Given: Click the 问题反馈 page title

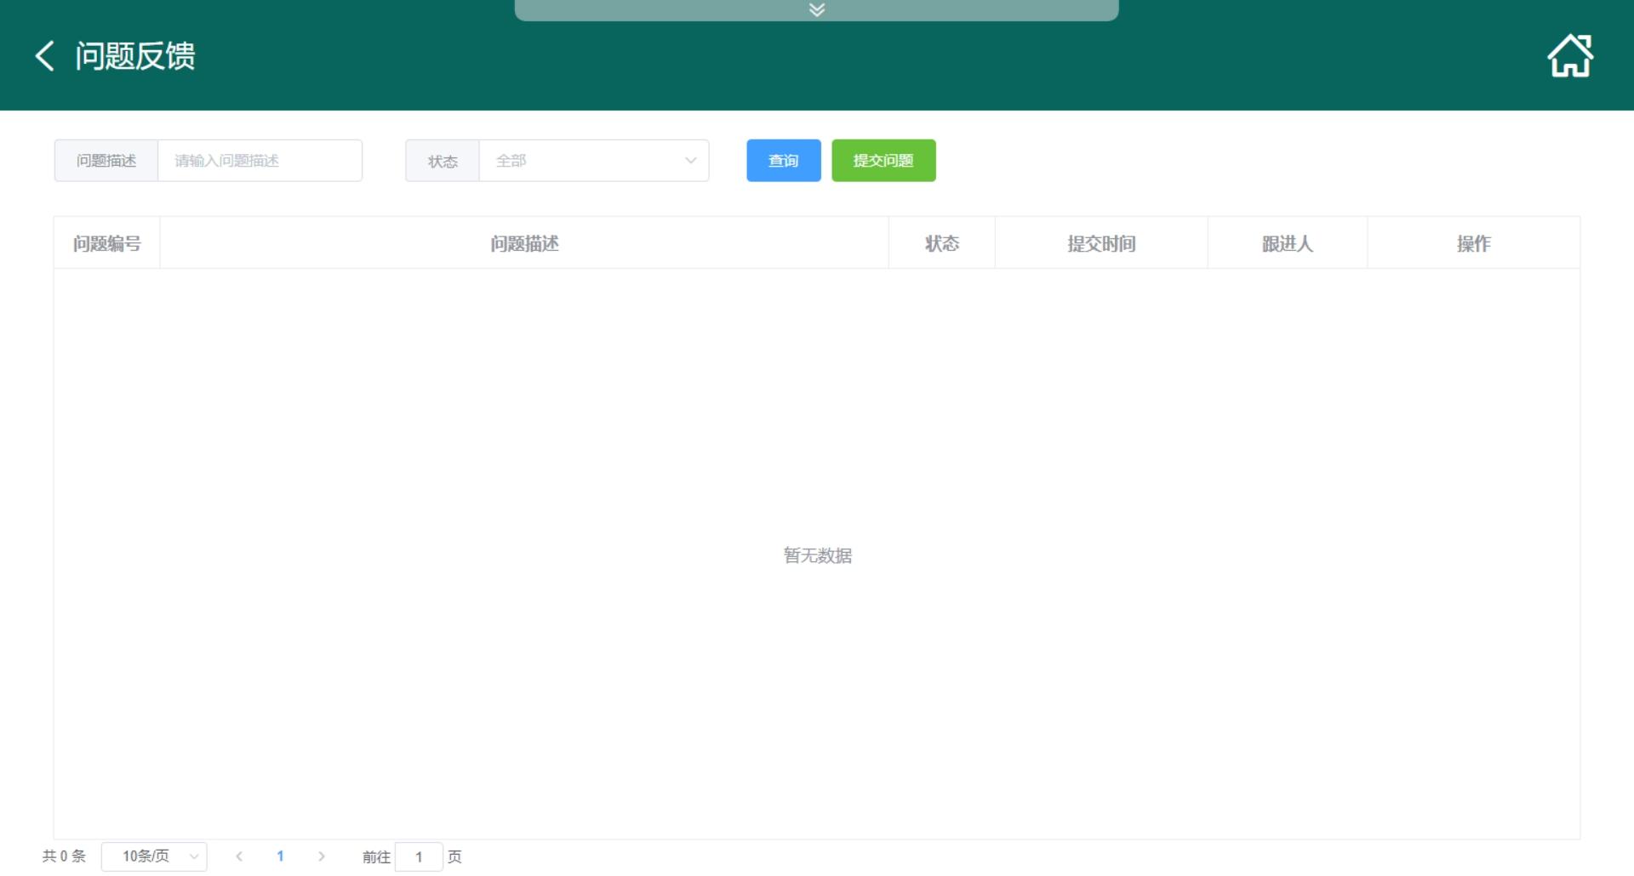Looking at the screenshot, I should pos(135,56).
